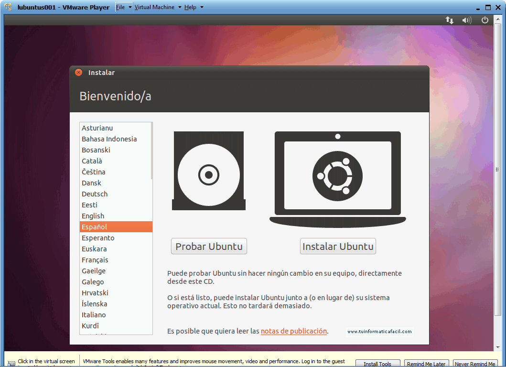
Task: Select Euskara language
Action: [116, 249]
